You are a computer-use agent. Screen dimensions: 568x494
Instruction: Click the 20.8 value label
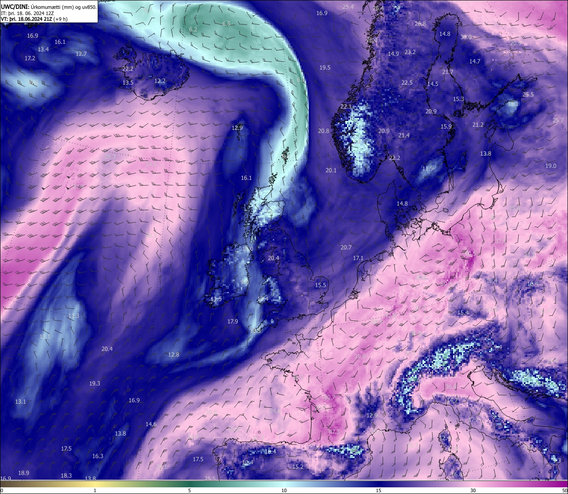click(x=323, y=131)
